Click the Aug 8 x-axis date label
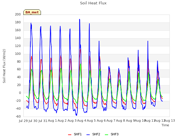This screenshot has width=187, height=140. (120, 120)
